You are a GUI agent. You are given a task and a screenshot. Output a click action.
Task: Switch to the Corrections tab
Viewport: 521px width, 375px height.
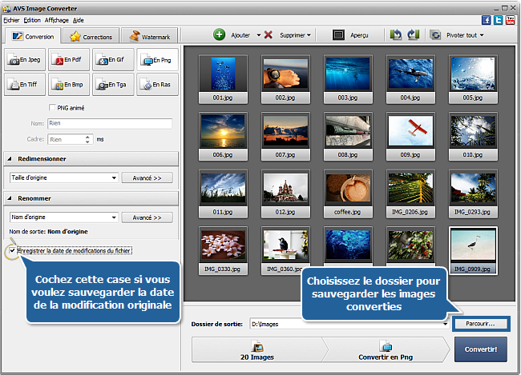coord(92,36)
